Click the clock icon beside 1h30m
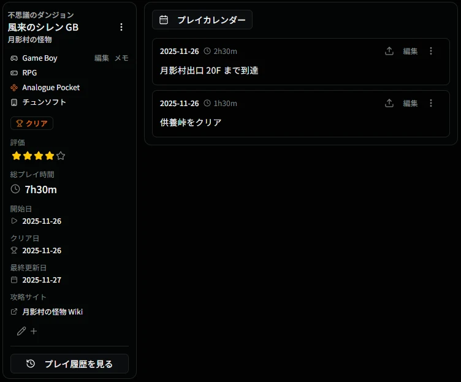This screenshot has height=382, width=461. tap(207, 103)
